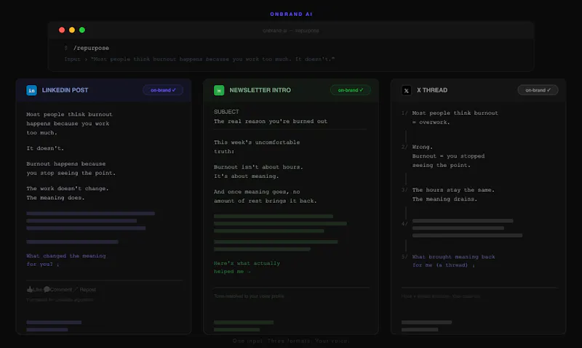Click the thread number "4/"
Screen dimensions: 582x348
pyautogui.click(x=404, y=224)
